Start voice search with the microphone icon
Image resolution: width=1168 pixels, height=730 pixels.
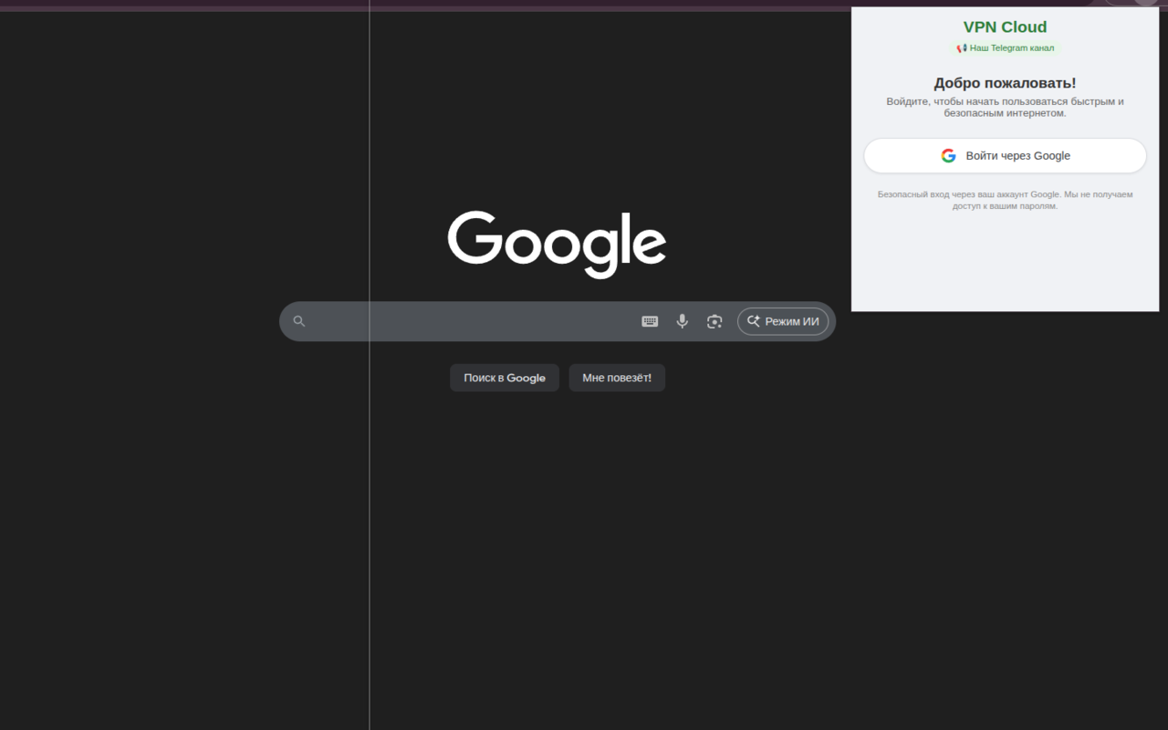[x=682, y=321]
